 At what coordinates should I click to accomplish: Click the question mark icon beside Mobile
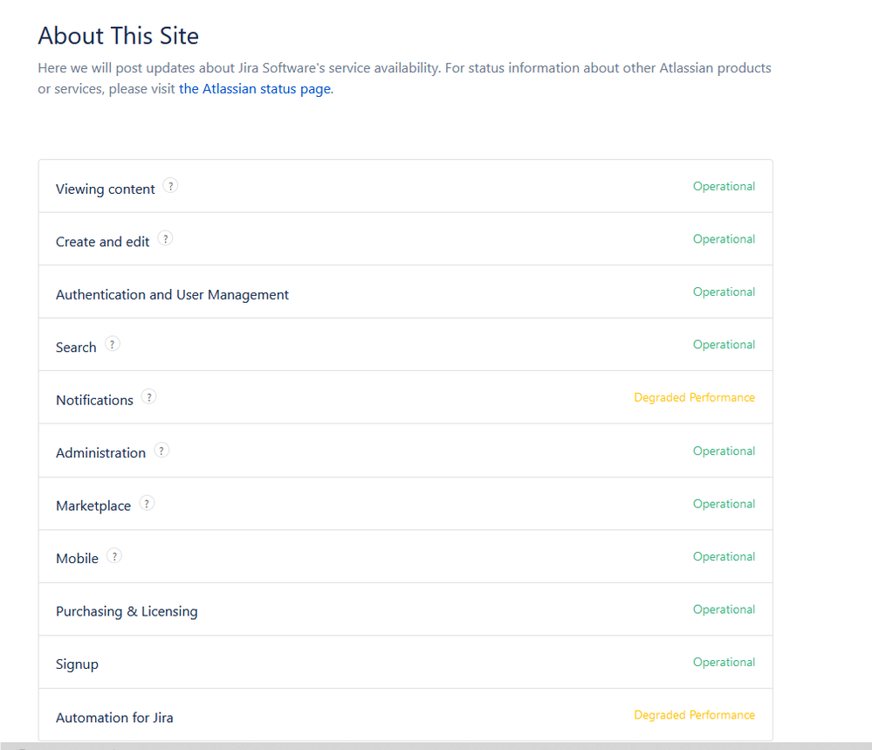(114, 556)
